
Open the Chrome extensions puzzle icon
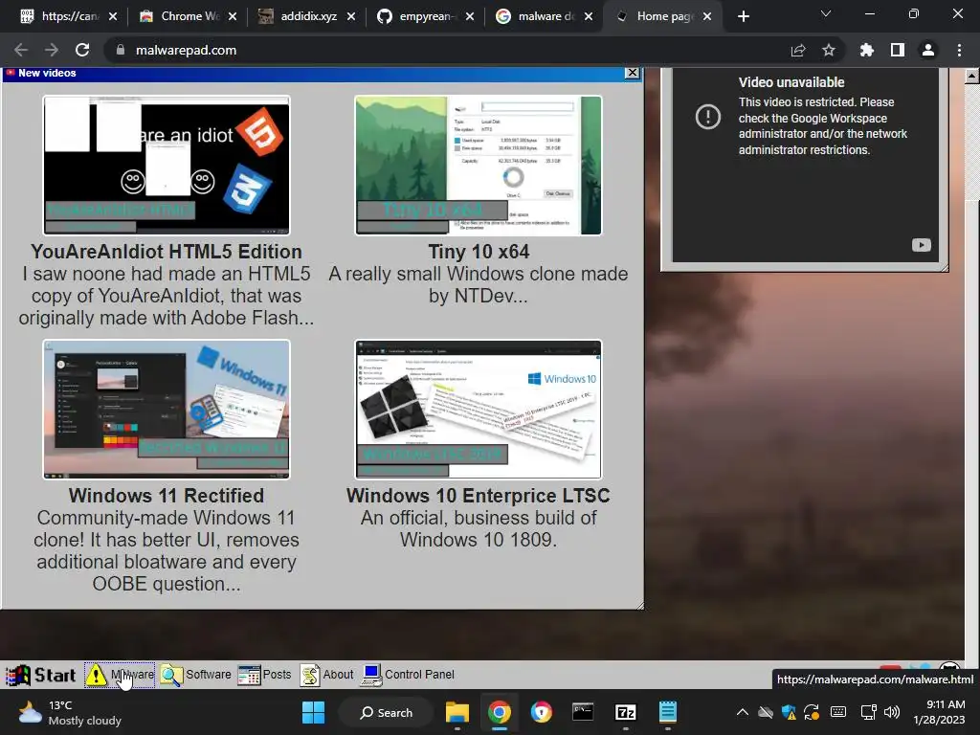click(x=867, y=50)
